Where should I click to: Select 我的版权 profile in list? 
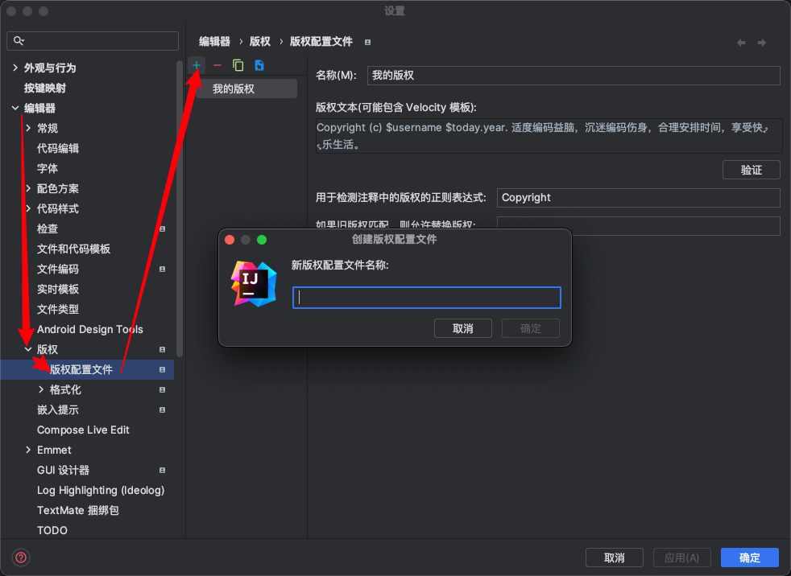point(234,89)
